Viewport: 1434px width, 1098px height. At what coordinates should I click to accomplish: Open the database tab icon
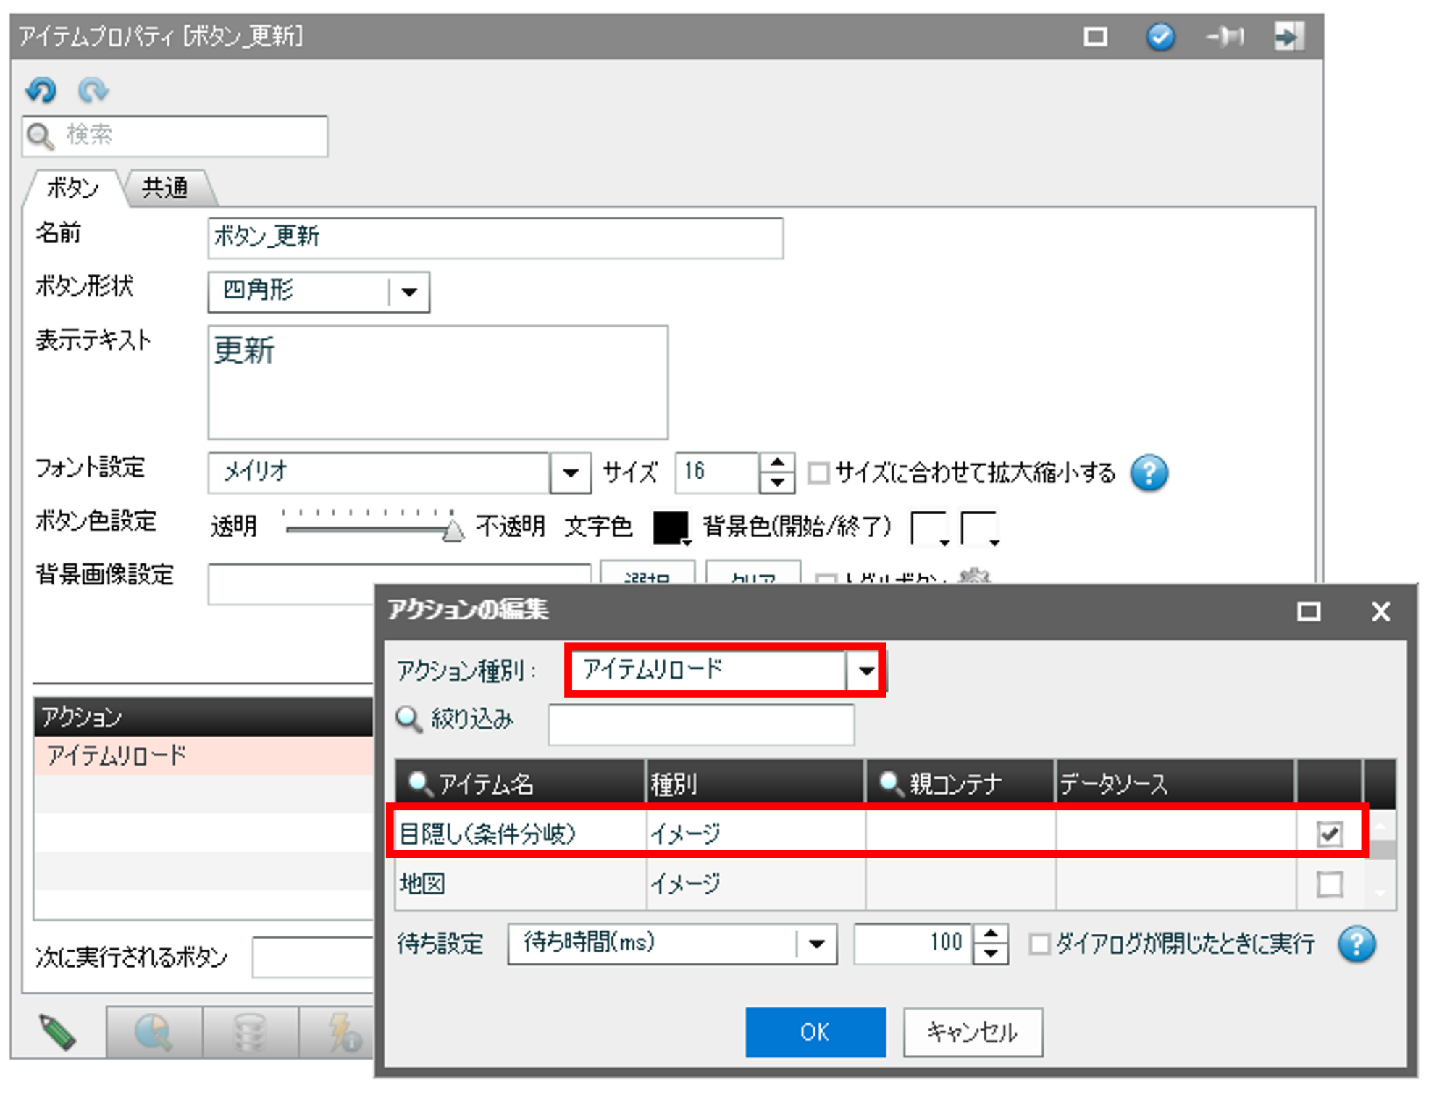250,1032
